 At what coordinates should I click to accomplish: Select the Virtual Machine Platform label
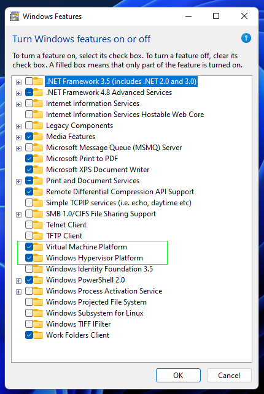(x=87, y=247)
